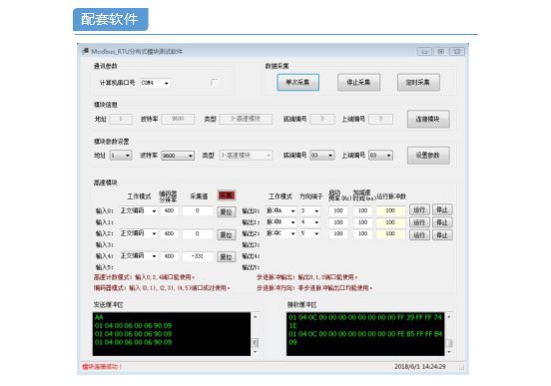The width and height of the screenshot is (551, 386).
Task: Click the 发送缓冲区 scrollbar down arrow
Action: (x=256, y=351)
